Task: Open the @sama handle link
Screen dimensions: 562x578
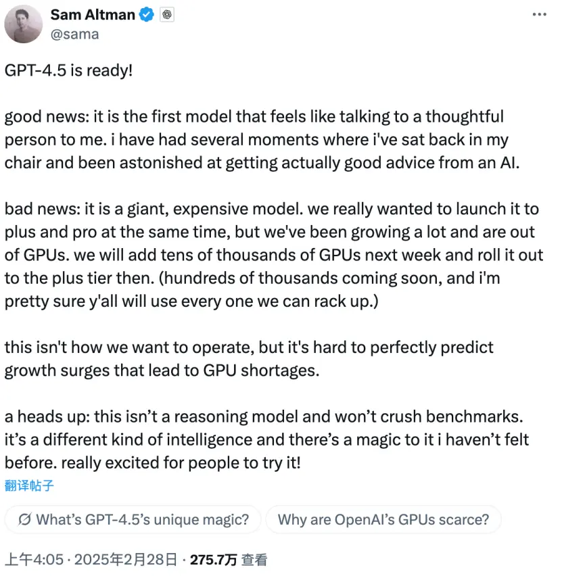Action: coord(74,34)
